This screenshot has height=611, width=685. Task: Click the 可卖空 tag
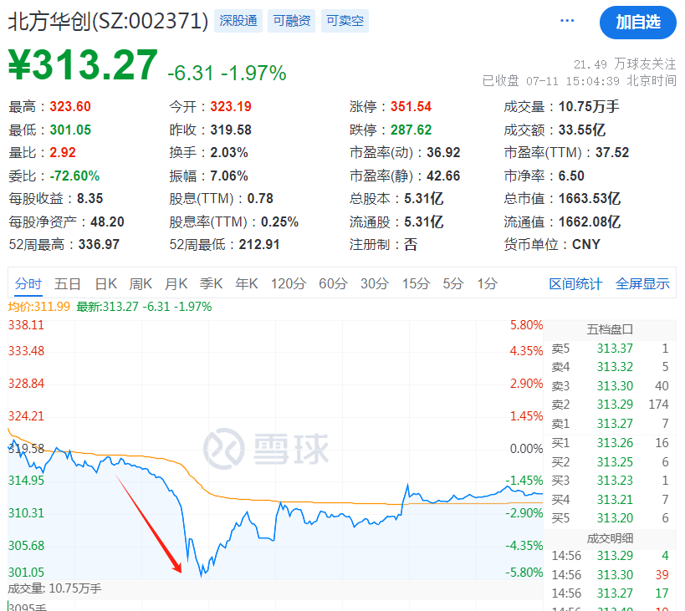345,21
